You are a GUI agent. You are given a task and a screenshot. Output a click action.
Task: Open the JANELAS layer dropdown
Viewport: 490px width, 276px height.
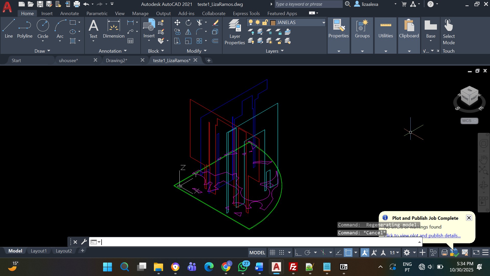[324, 23]
